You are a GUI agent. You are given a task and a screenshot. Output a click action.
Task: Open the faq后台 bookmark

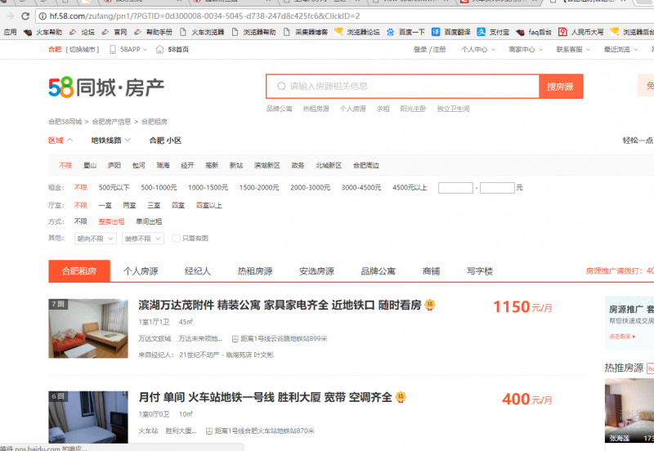[x=534, y=32]
